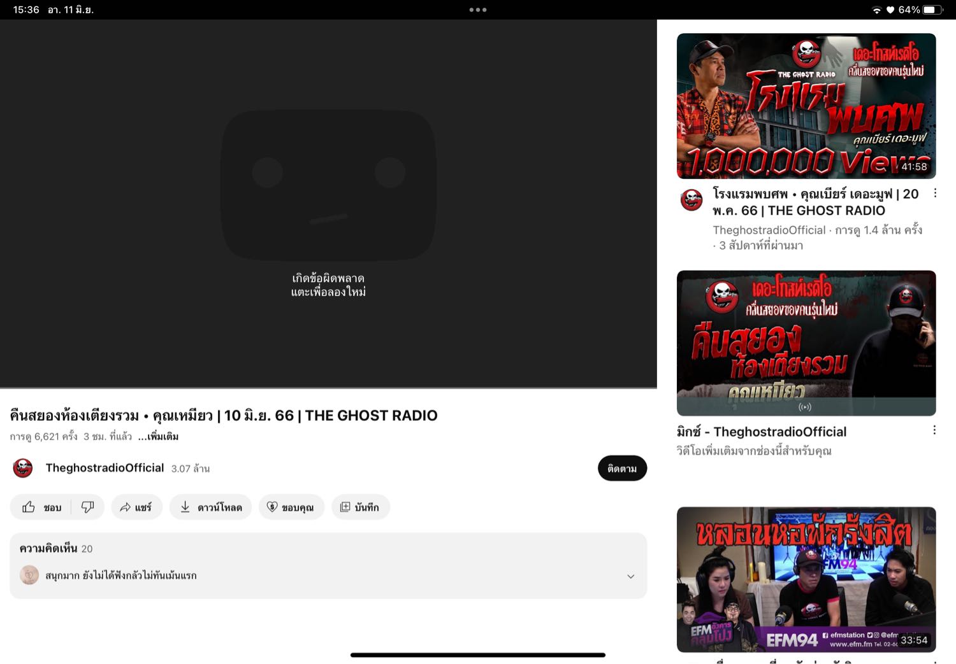
Task: Expand video description via ...เพิ่มเติม
Action: (158, 437)
